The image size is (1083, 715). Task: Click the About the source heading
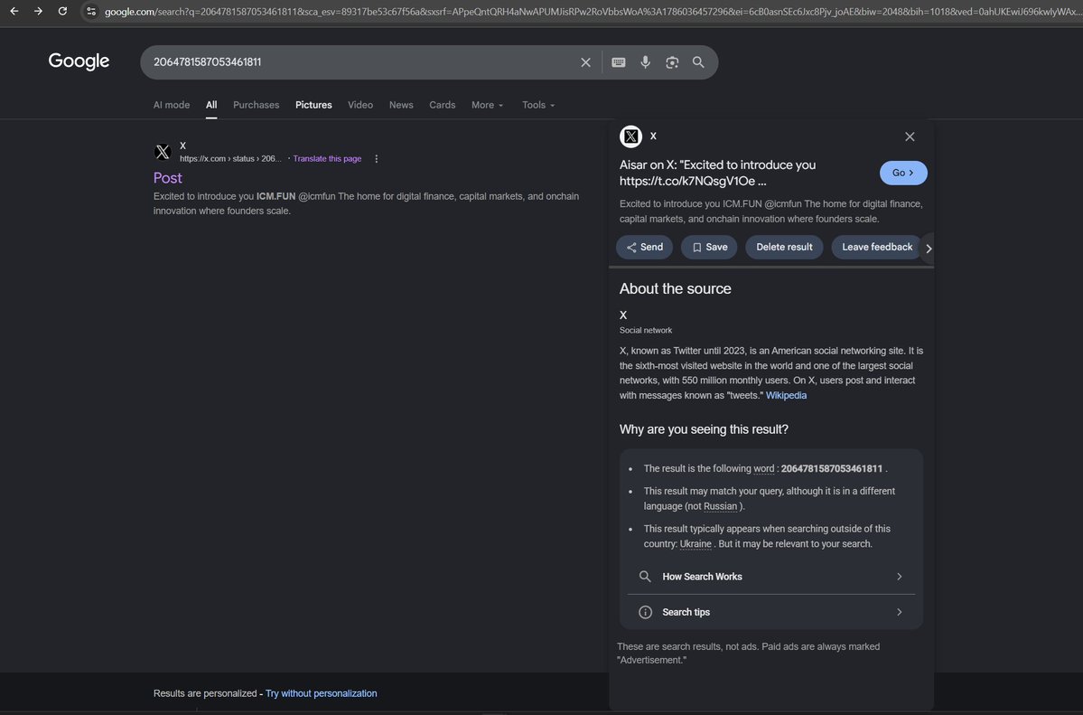coord(675,289)
